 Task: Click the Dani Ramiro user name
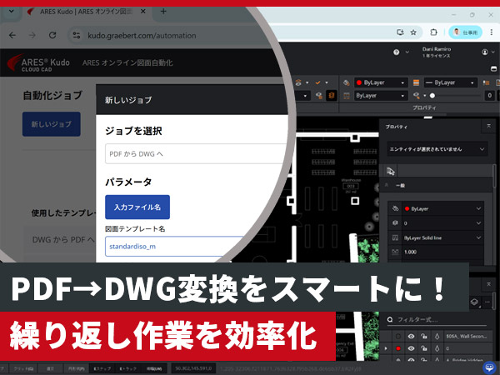(x=437, y=49)
